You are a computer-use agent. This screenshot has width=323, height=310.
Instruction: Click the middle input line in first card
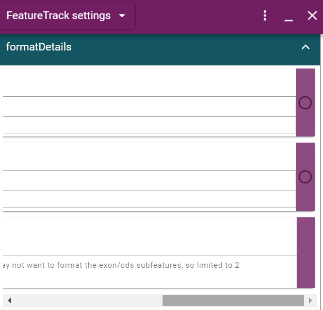point(147,108)
